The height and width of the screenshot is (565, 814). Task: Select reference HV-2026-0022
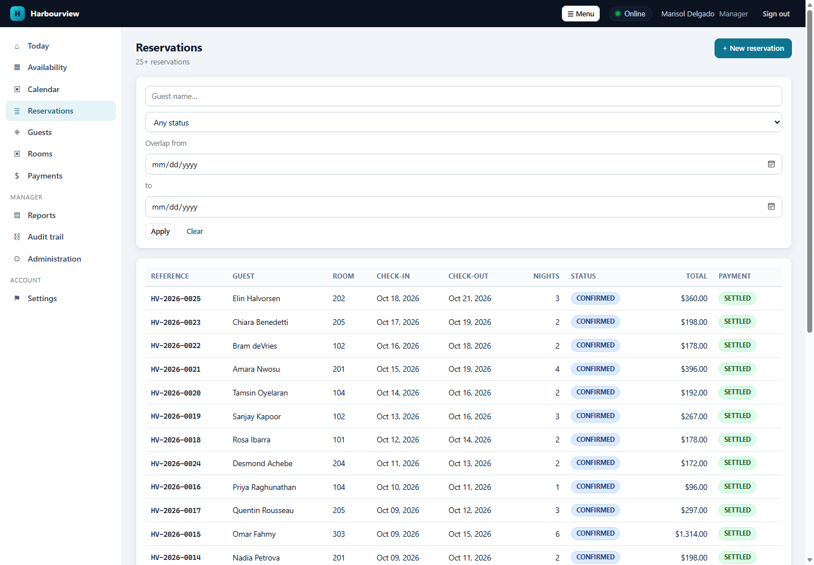pyautogui.click(x=176, y=346)
